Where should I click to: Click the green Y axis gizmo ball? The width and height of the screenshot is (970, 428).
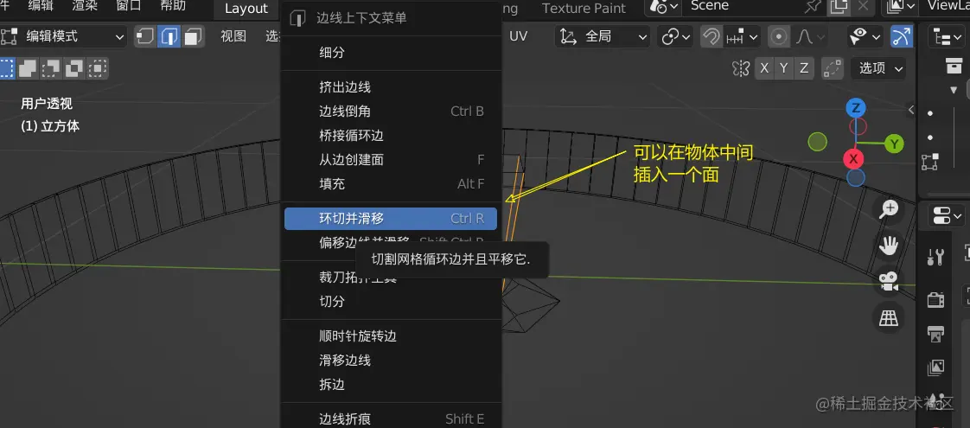coord(894,144)
